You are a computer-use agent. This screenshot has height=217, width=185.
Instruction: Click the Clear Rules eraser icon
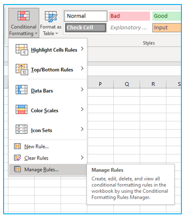click(17, 158)
